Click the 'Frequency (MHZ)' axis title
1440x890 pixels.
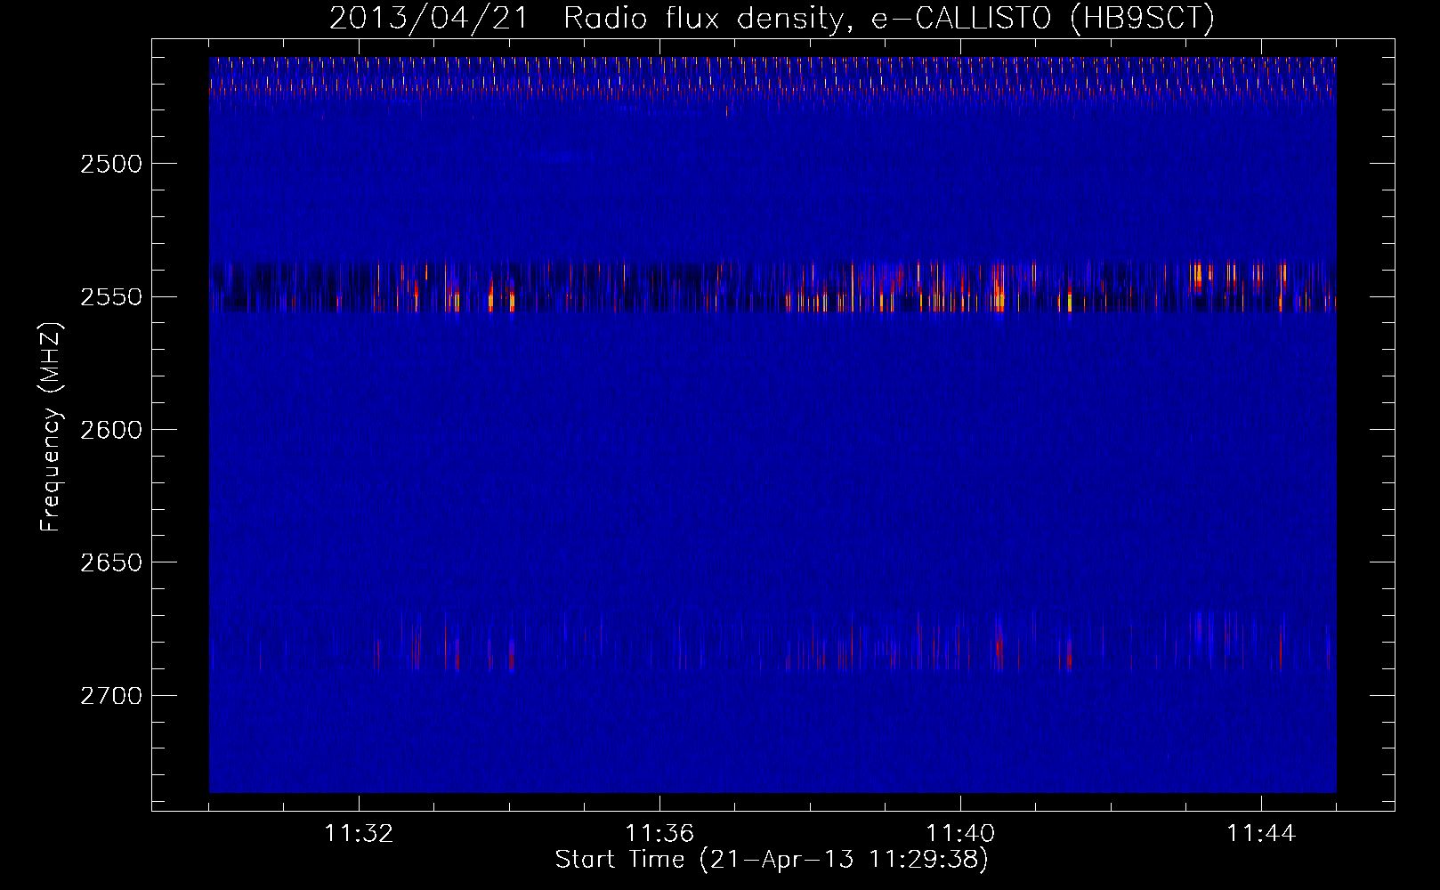[52, 427]
